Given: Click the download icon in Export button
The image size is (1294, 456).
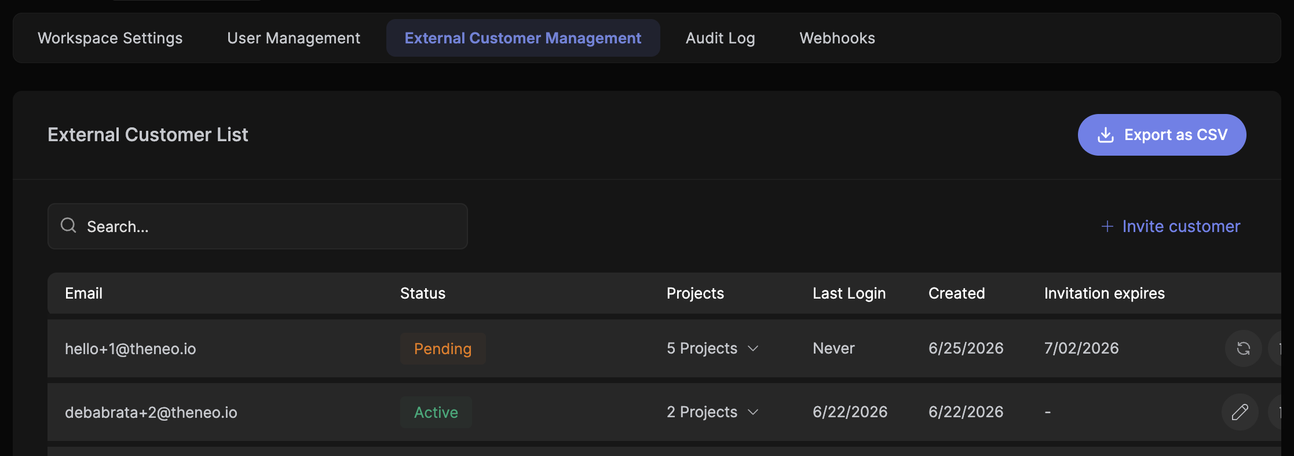Looking at the screenshot, I should 1106,135.
